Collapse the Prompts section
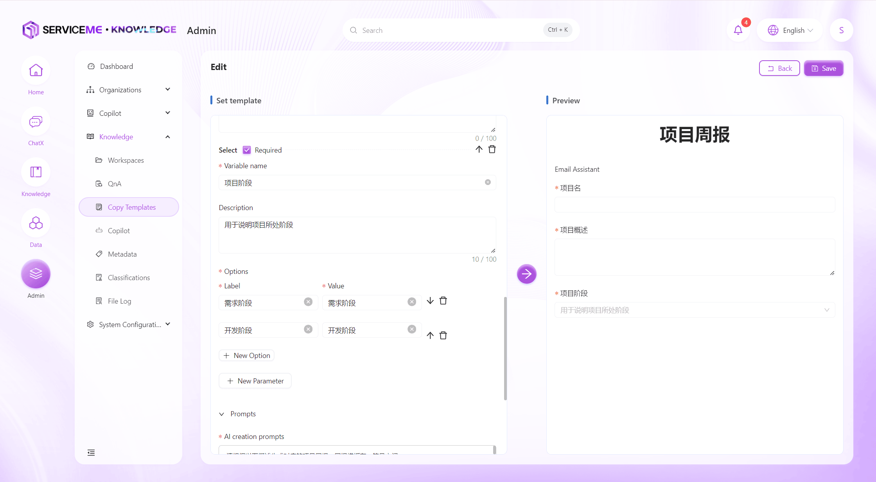This screenshot has height=482, width=876. [222, 414]
